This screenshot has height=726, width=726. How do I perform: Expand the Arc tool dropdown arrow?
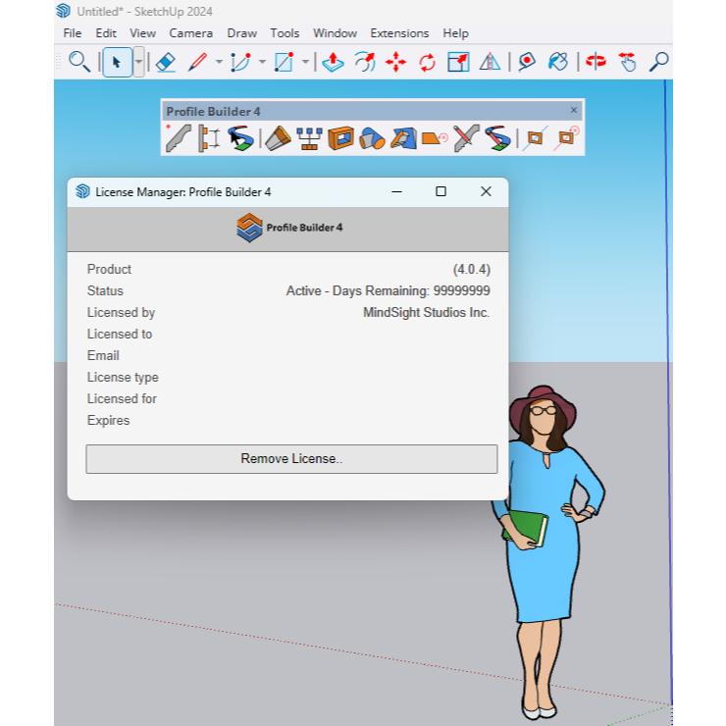[x=262, y=62]
